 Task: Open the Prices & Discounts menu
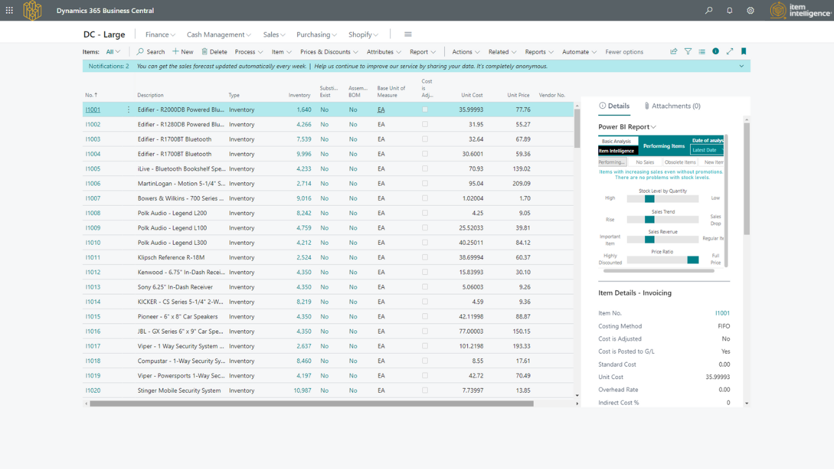click(330, 52)
